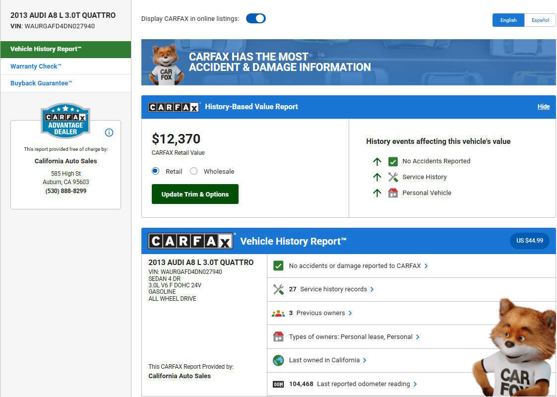
Task: Select the Wholesale value radio button
Action: pos(193,171)
